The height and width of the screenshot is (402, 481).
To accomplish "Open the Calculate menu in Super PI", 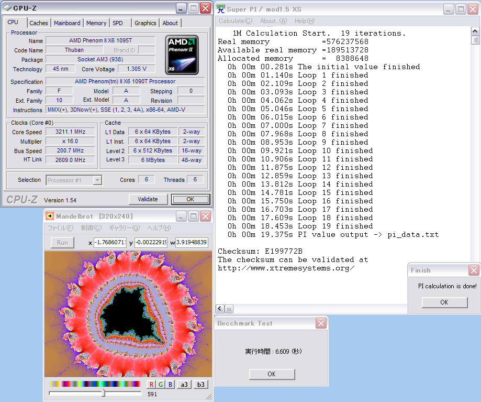I will pos(236,21).
